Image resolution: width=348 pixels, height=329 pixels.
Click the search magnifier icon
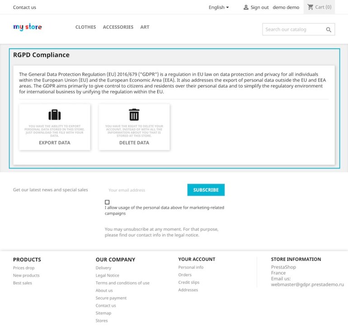(x=329, y=29)
